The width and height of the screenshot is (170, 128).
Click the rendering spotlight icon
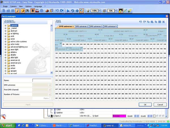click(x=121, y=11)
